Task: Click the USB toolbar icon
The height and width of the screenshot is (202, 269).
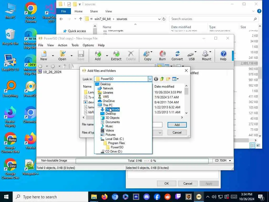Action: (x=191, y=55)
